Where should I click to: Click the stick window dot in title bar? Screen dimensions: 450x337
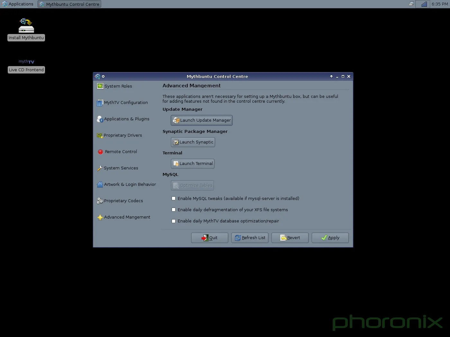[x=103, y=76]
